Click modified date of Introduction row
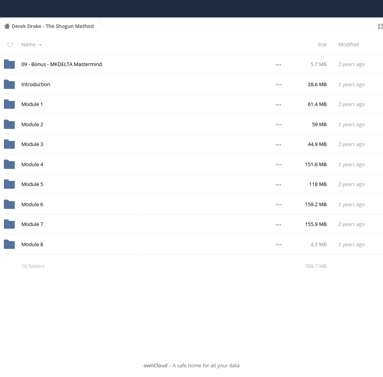The width and height of the screenshot is (383, 377). [352, 85]
